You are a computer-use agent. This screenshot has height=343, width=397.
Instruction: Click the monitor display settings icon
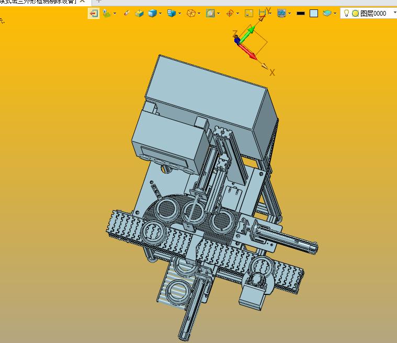(x=281, y=13)
